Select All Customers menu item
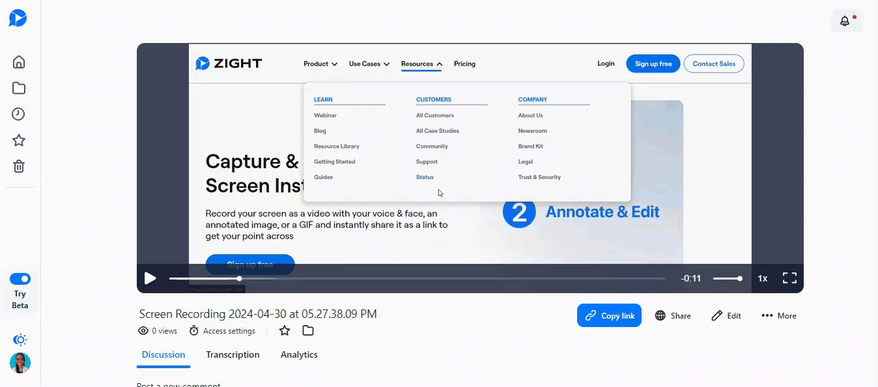878x387 pixels. point(435,115)
